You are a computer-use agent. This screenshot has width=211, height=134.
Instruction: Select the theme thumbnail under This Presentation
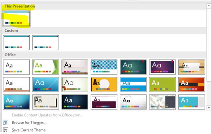[17, 18]
